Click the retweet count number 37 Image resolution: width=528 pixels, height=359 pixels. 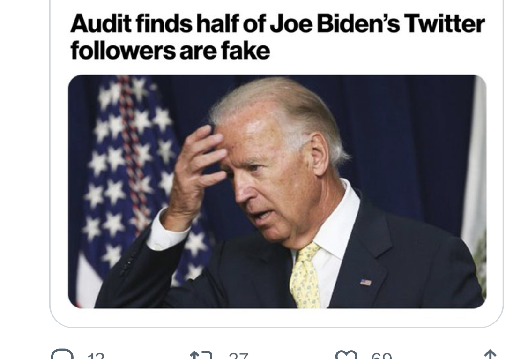pyautogui.click(x=238, y=357)
